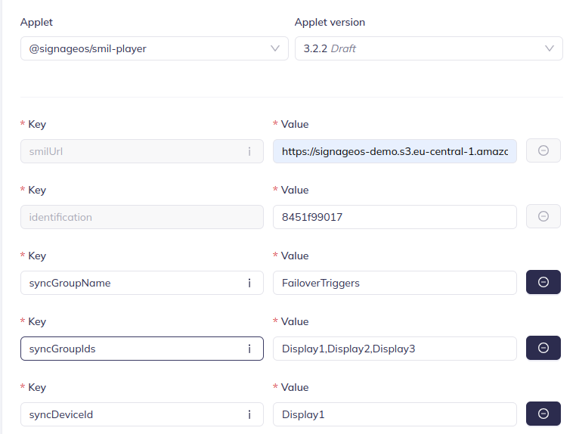Show info icon for syncGroupName key
Screen dimensions: 576x434
249,283
